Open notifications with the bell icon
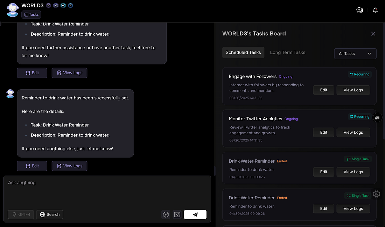Viewport: 385px width, 227px height. coord(375,10)
